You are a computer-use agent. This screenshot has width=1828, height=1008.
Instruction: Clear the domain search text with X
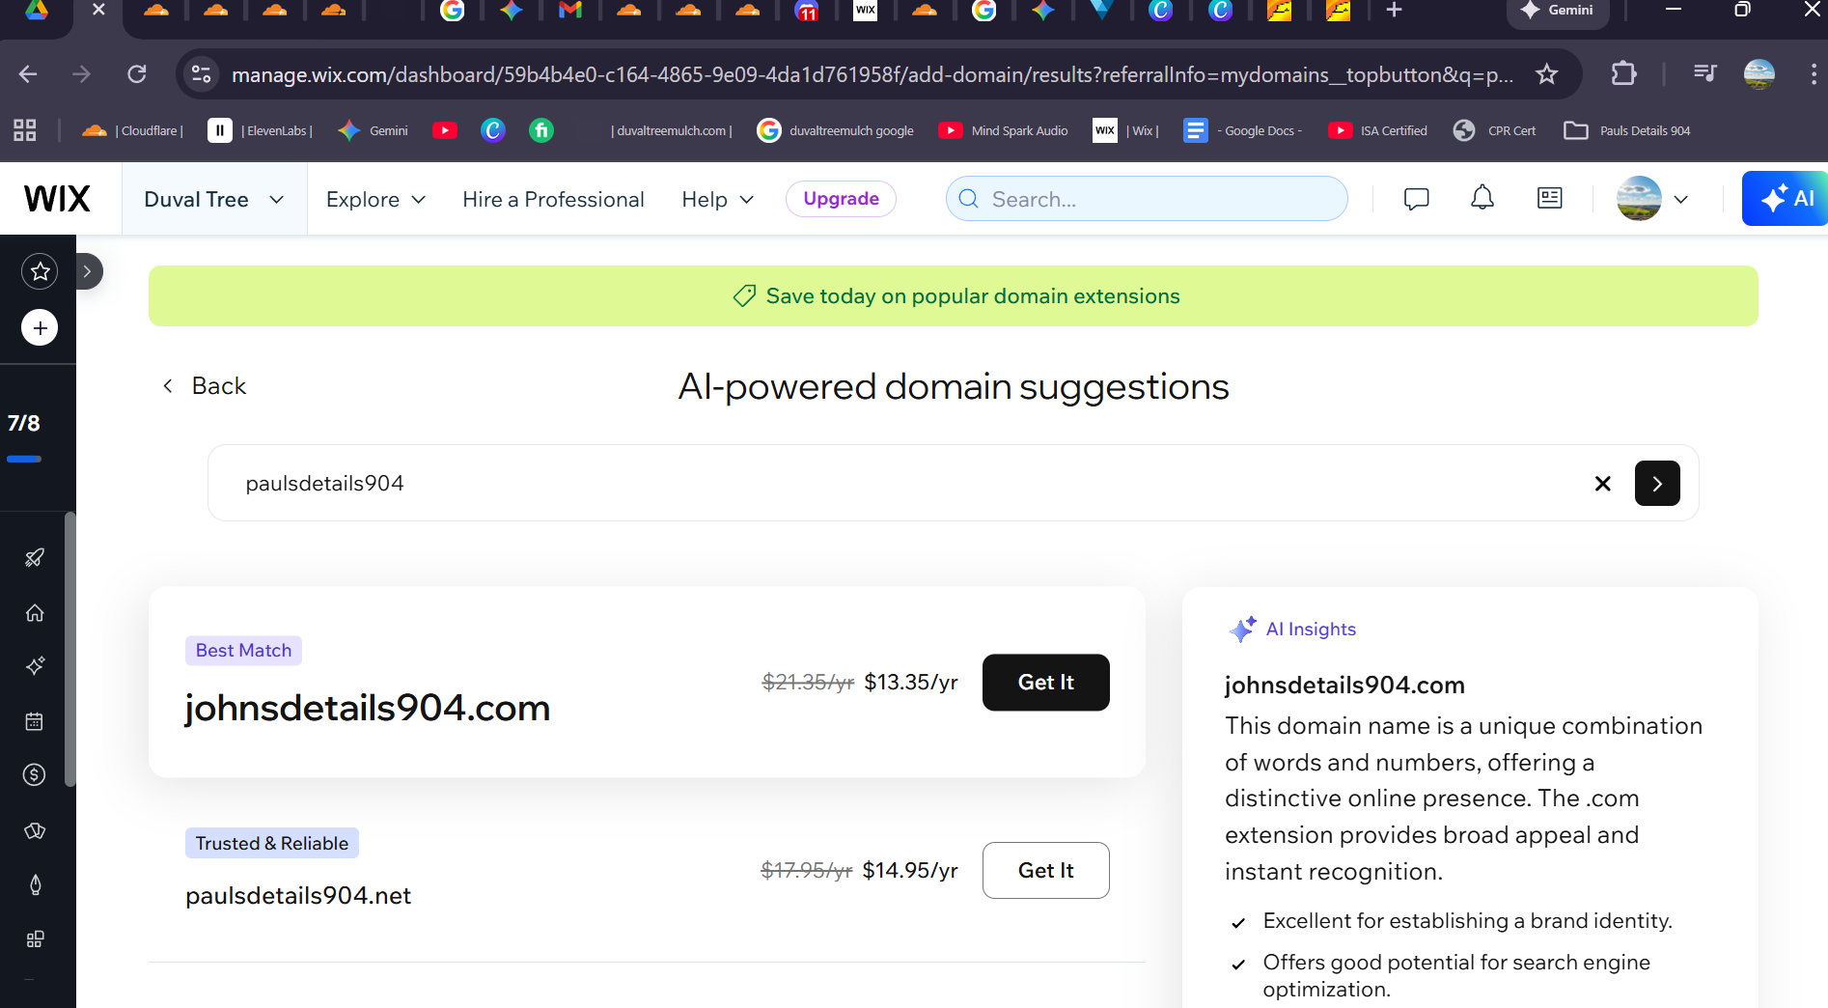click(x=1603, y=484)
